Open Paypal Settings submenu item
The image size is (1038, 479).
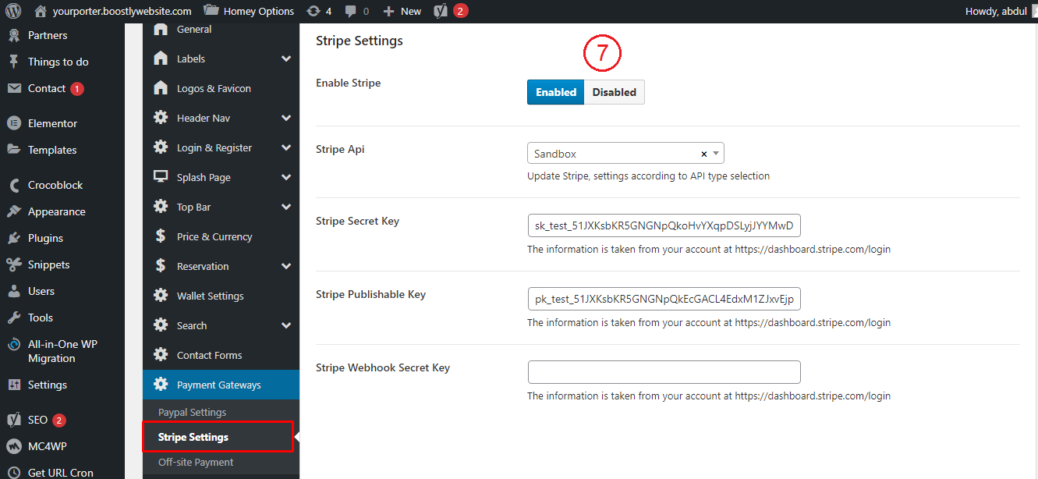pyautogui.click(x=192, y=412)
